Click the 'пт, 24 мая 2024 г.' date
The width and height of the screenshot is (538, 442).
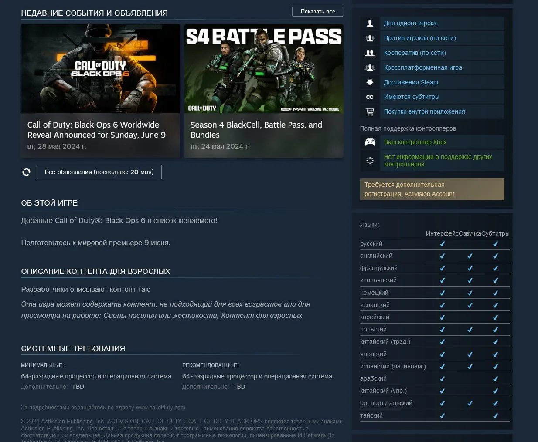(220, 147)
